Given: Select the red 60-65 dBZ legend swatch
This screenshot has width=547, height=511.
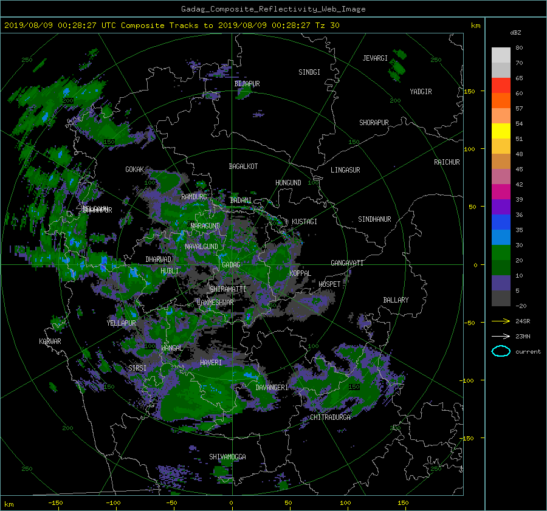Looking at the screenshot, I should pos(501,85).
